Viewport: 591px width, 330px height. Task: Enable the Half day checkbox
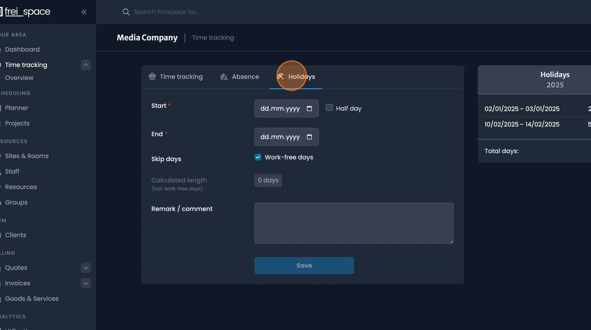[x=329, y=108]
